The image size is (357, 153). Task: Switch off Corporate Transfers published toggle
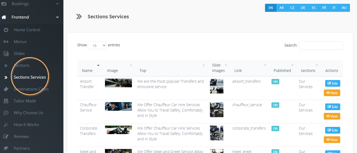tap(275, 128)
